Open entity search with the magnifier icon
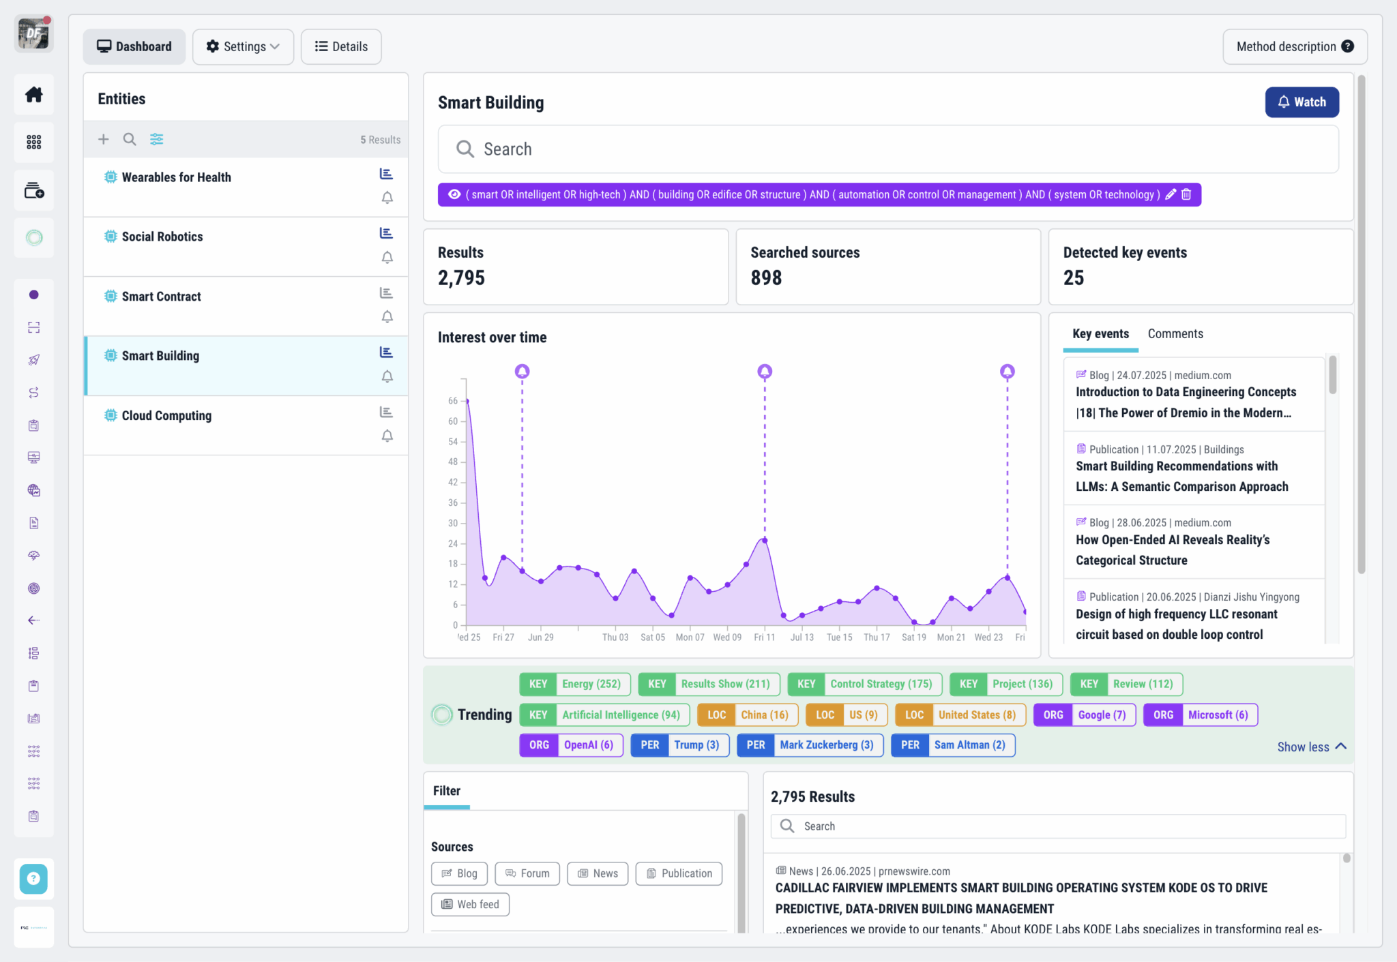This screenshot has height=962, width=1397. pos(130,139)
